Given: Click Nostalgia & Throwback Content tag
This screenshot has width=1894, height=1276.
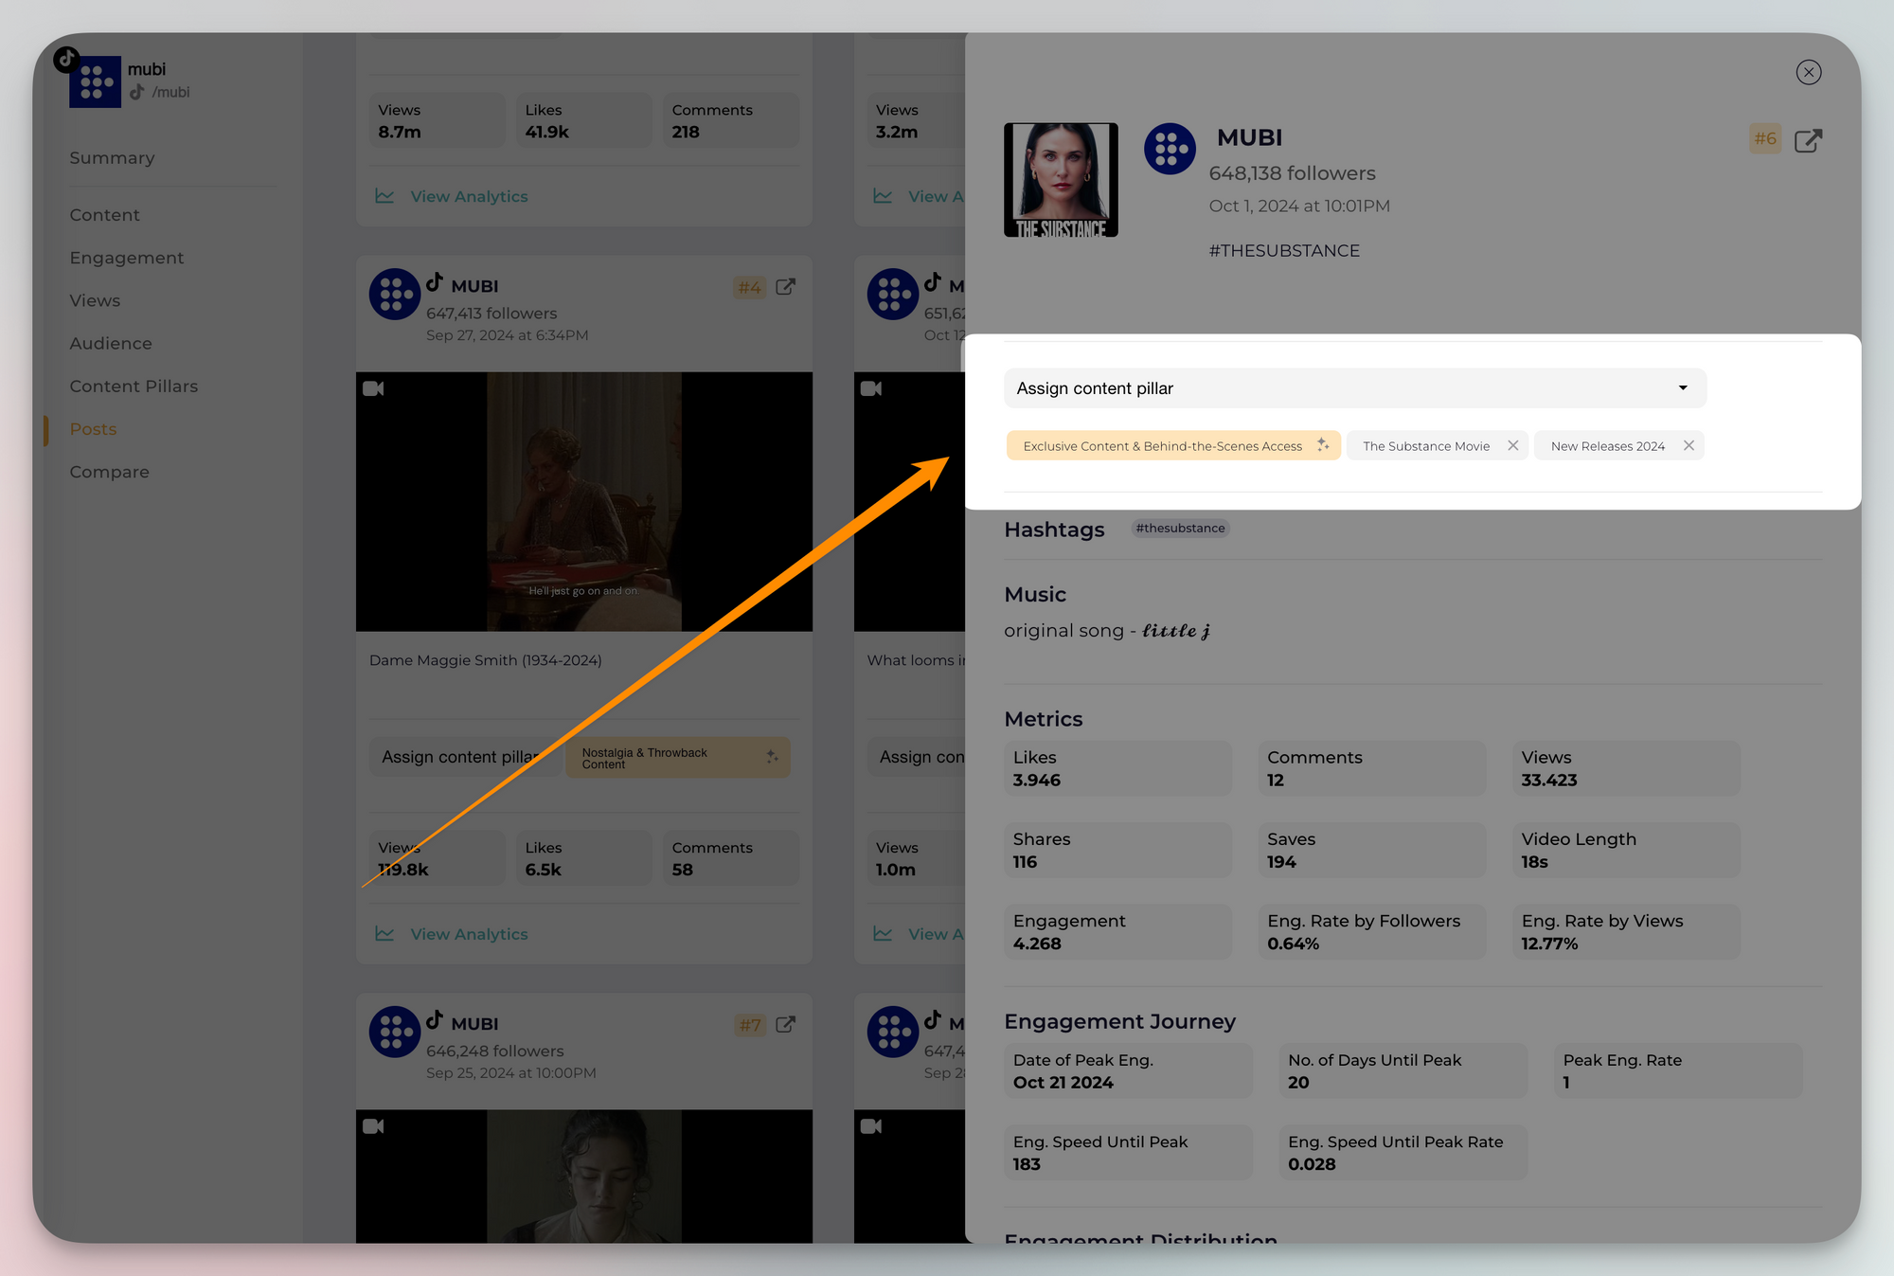Looking at the screenshot, I should coord(678,758).
